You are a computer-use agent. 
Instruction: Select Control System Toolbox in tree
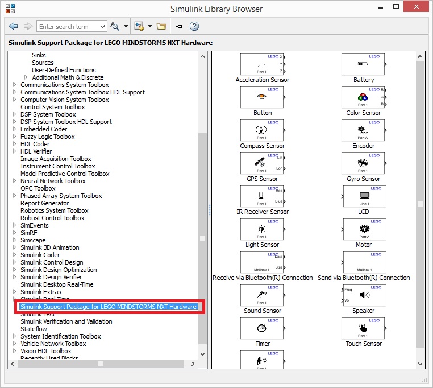[x=53, y=107]
